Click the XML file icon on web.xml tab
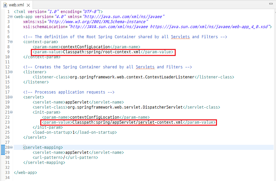276x181 pixels. (x=5, y=5)
